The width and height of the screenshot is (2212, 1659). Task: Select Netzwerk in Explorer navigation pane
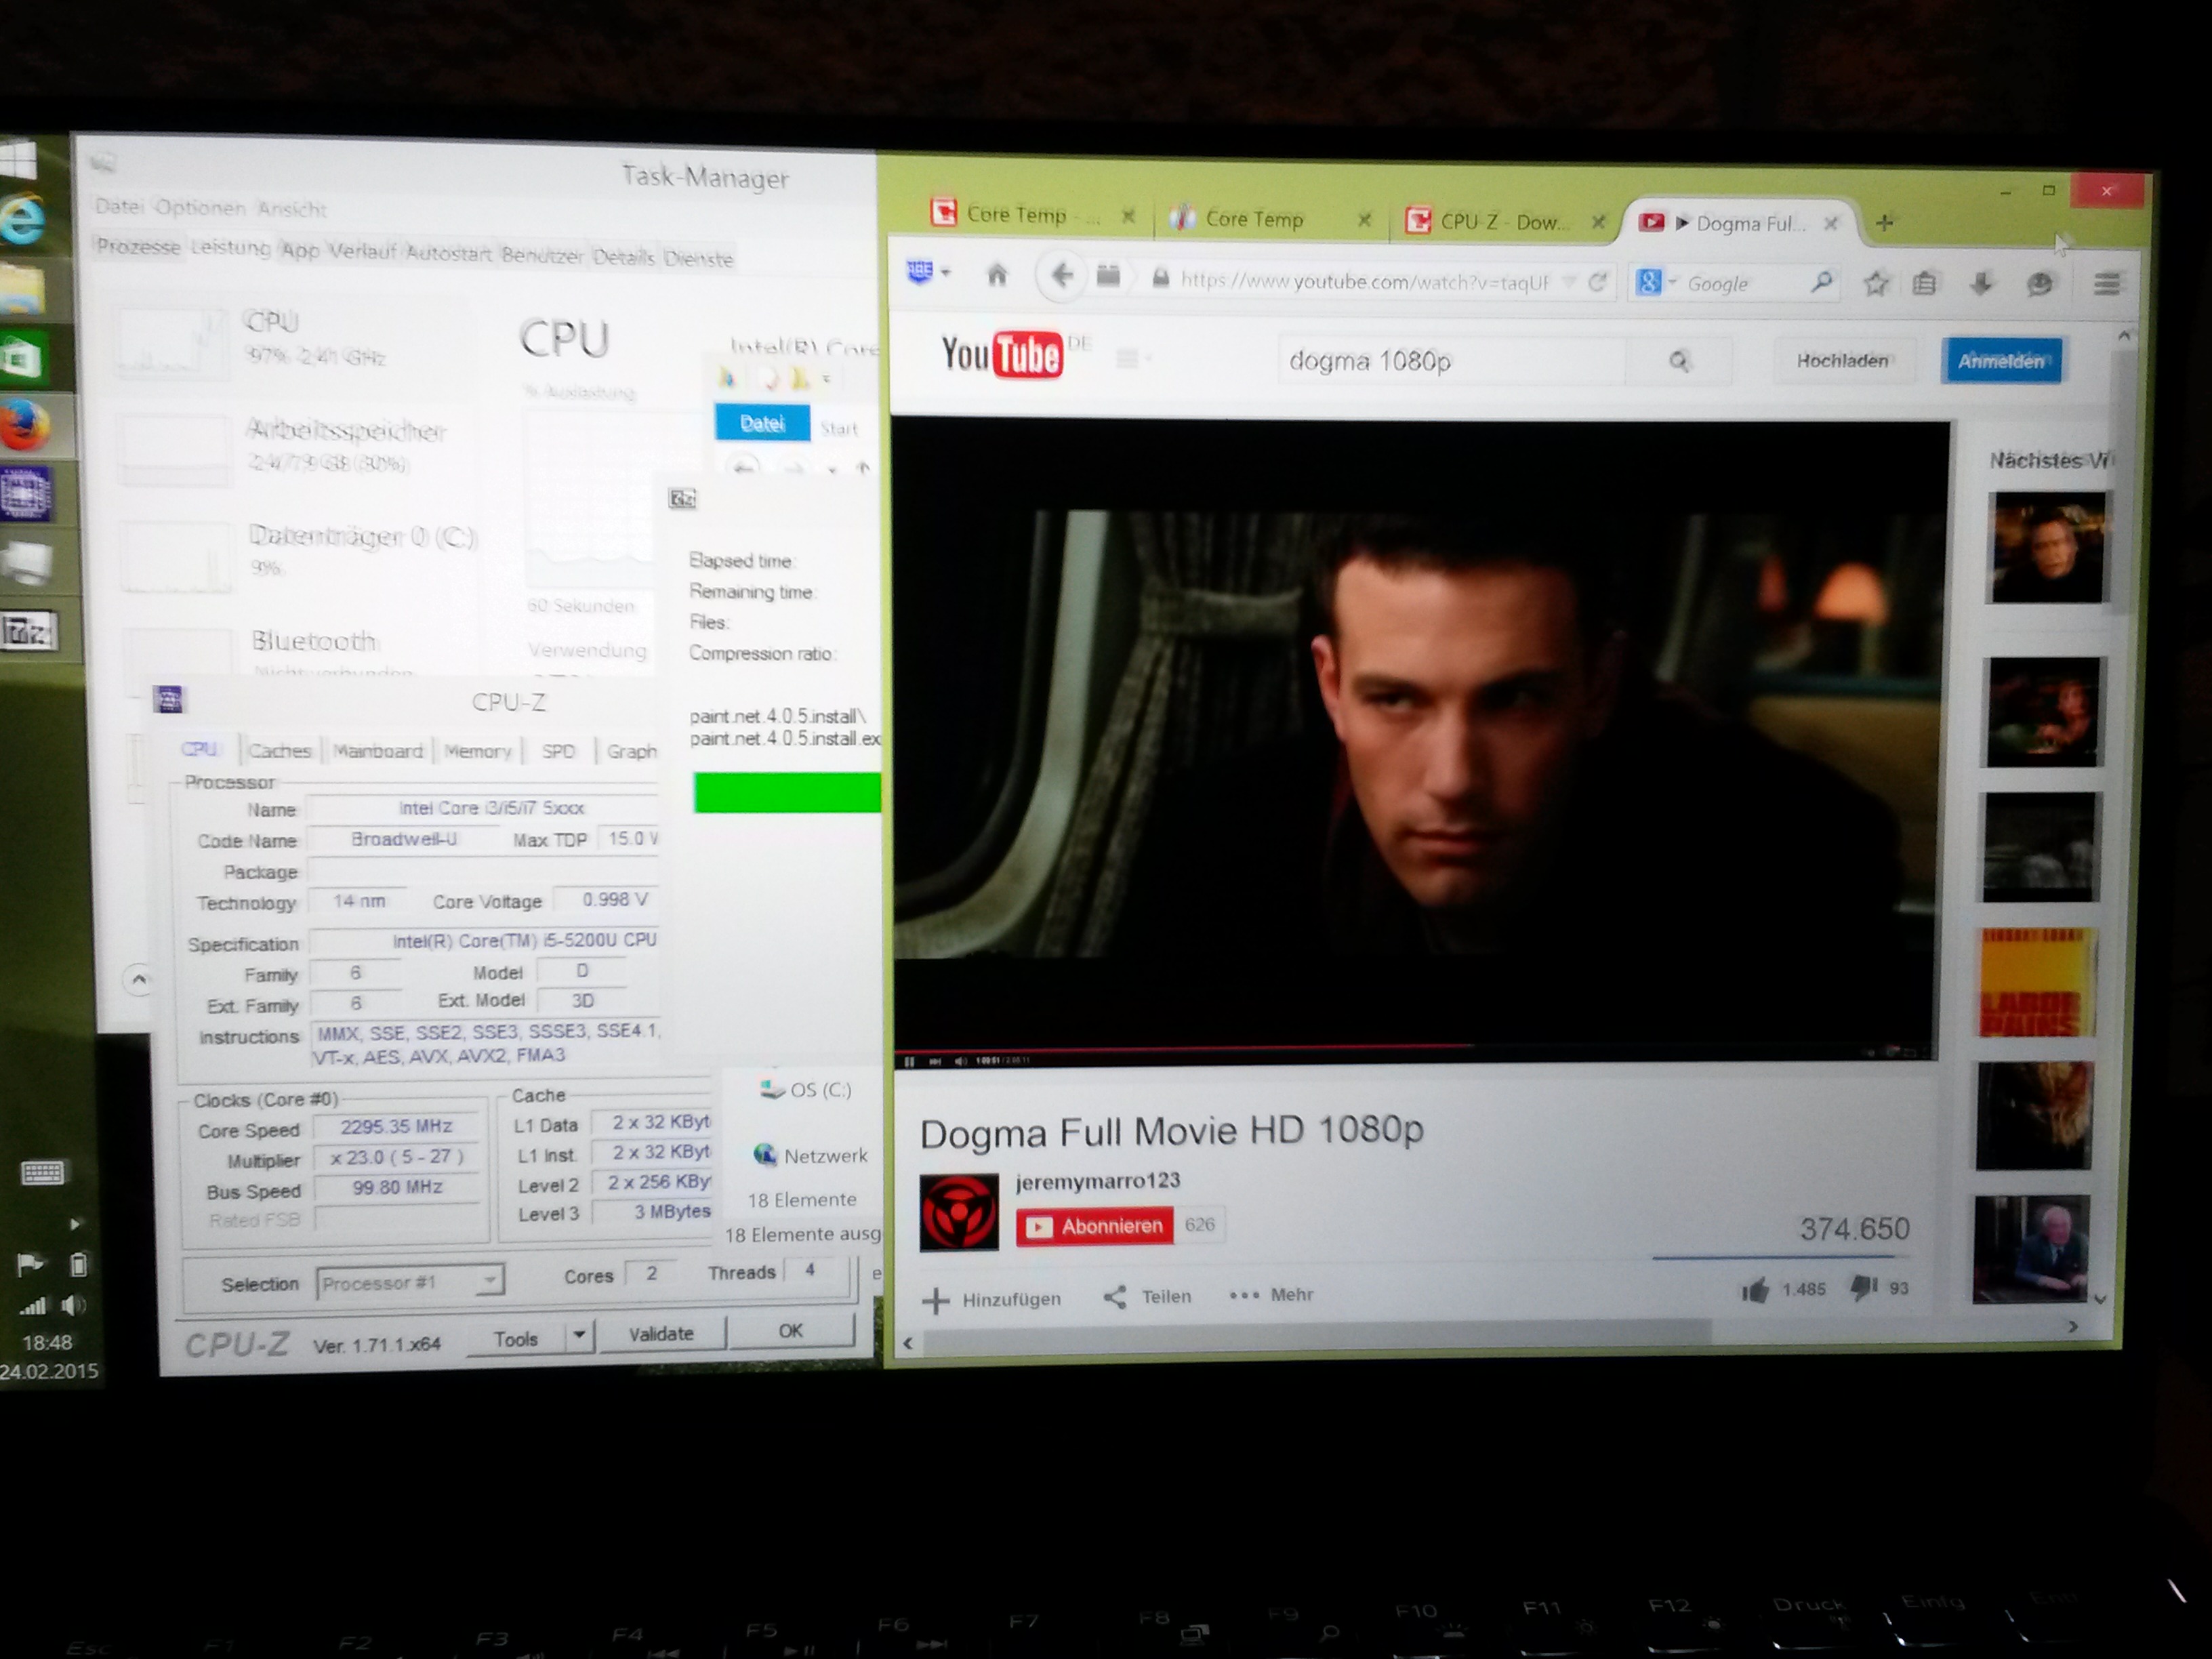coord(811,1156)
